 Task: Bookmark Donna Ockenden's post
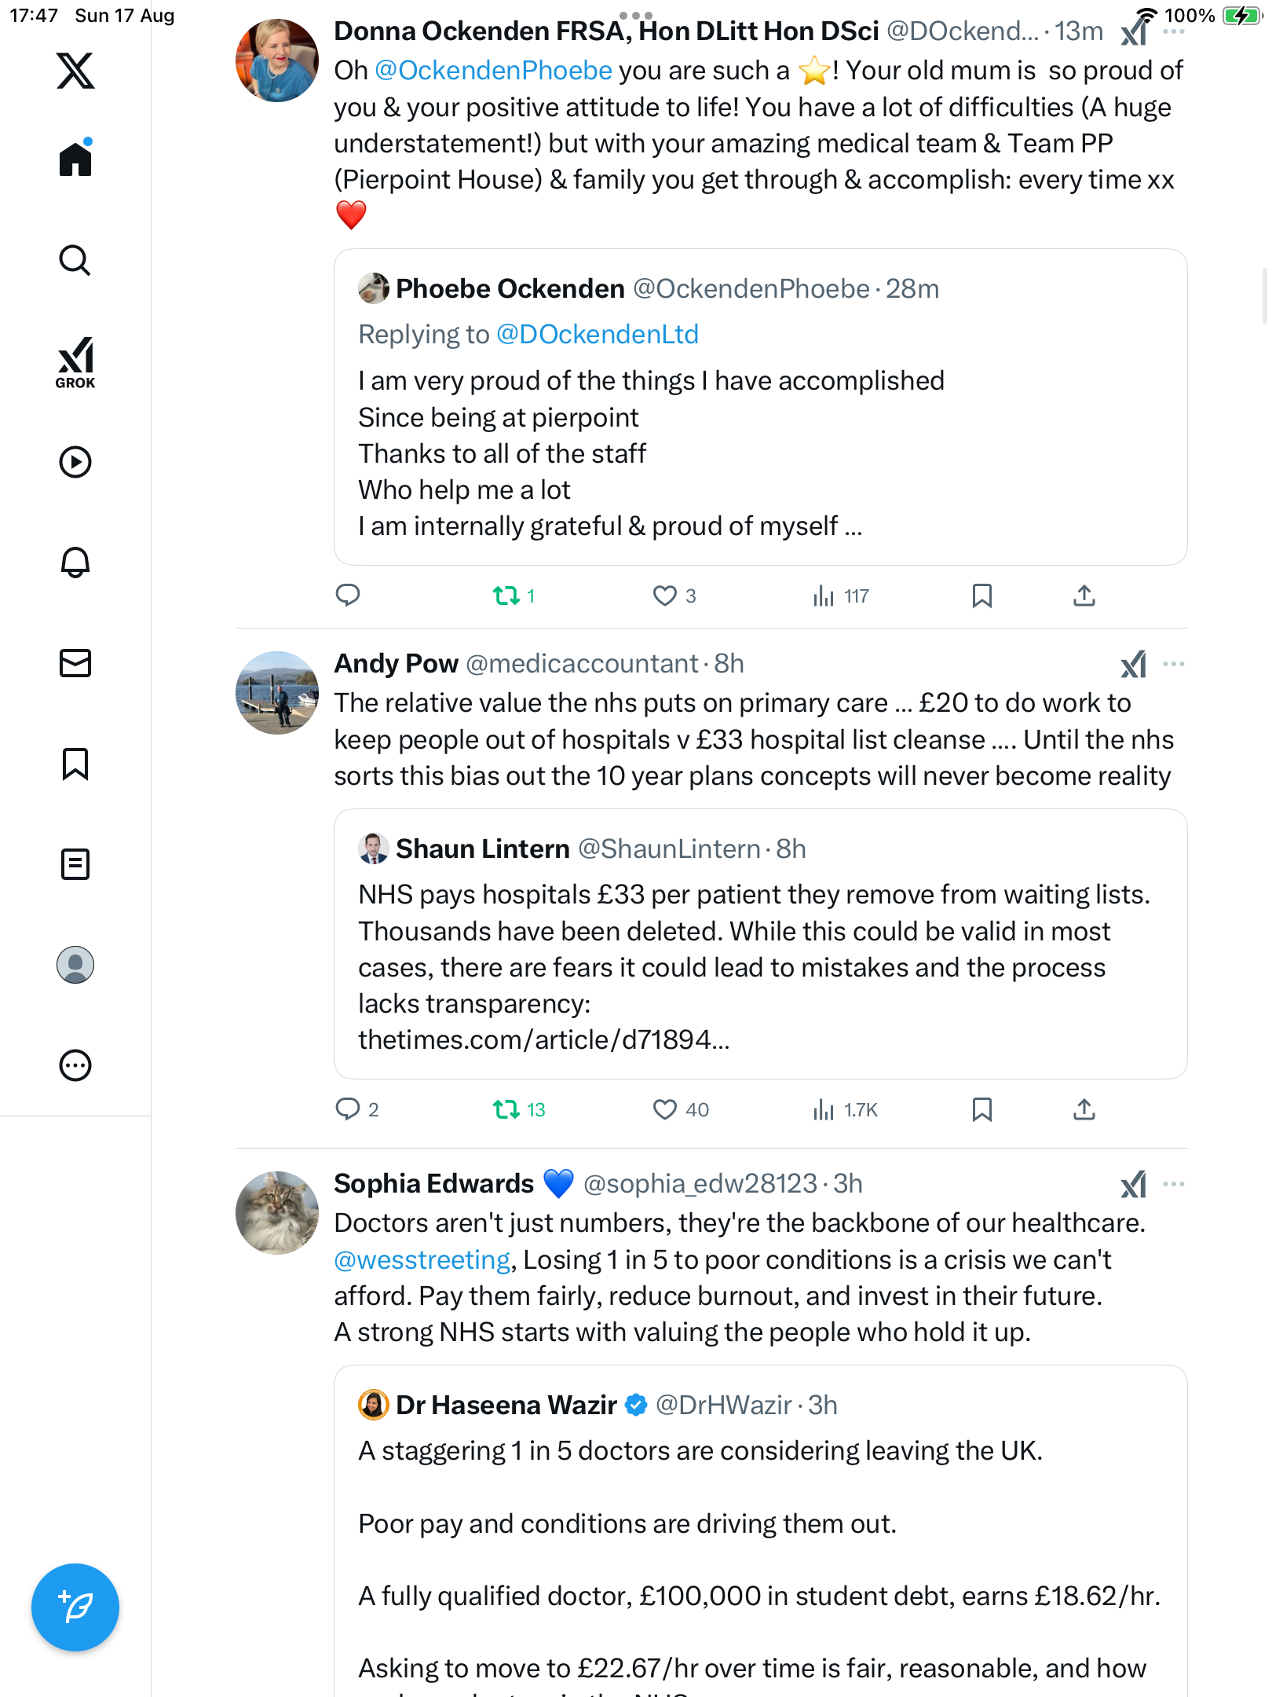(x=981, y=596)
